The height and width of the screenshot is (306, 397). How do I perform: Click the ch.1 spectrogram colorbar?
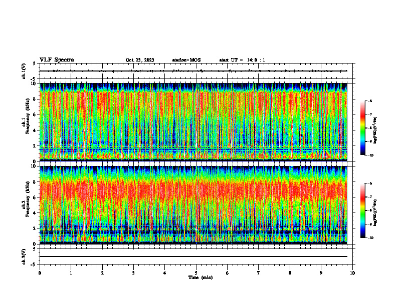point(362,128)
